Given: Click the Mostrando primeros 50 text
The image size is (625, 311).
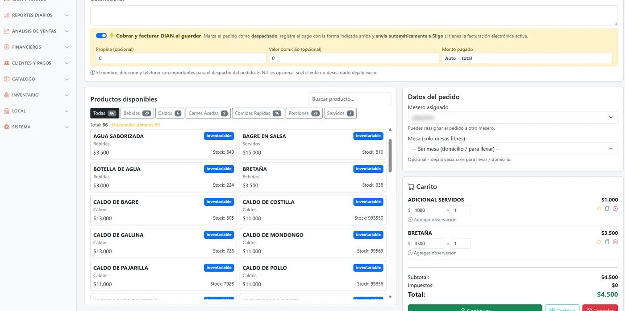Looking at the screenshot, I should pyautogui.click(x=136, y=125).
